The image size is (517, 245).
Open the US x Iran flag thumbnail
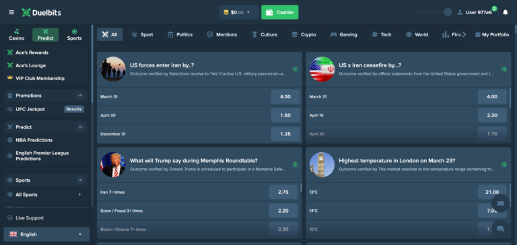click(322, 69)
